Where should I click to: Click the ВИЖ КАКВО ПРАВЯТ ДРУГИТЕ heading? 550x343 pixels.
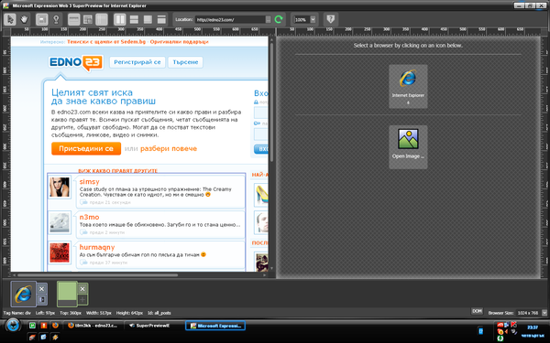click(118, 171)
